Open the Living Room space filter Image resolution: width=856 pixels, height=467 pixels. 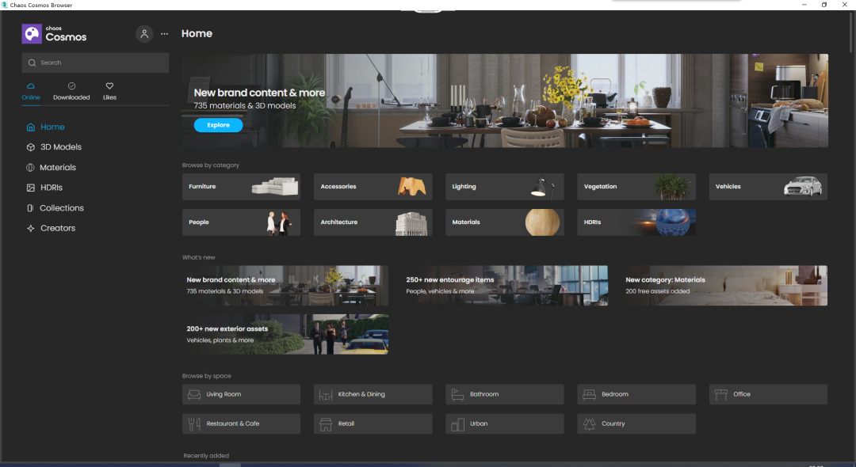[x=241, y=394]
